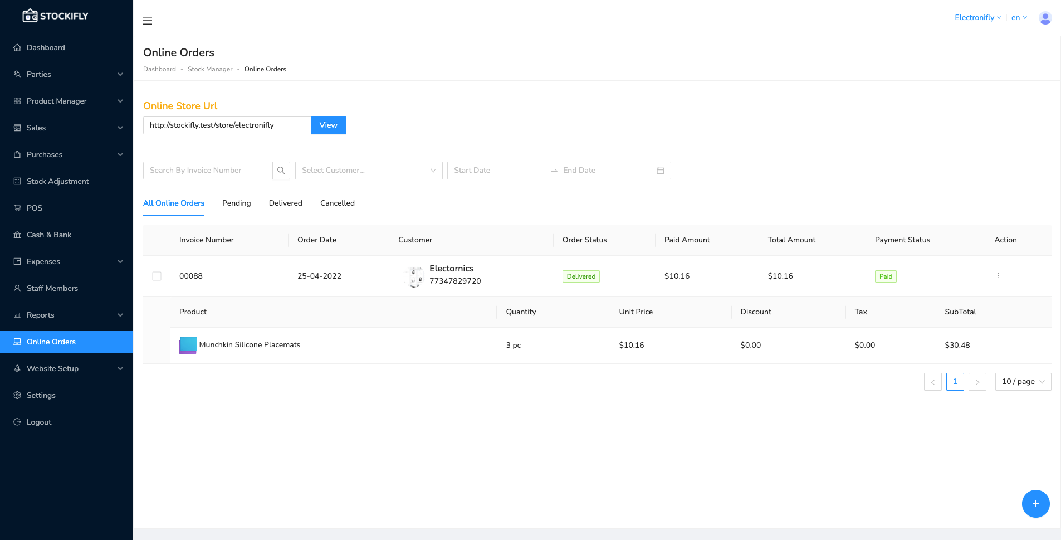This screenshot has height=540, width=1061.
Task: Collapse the expanded row for invoice 00088
Action: 157,276
